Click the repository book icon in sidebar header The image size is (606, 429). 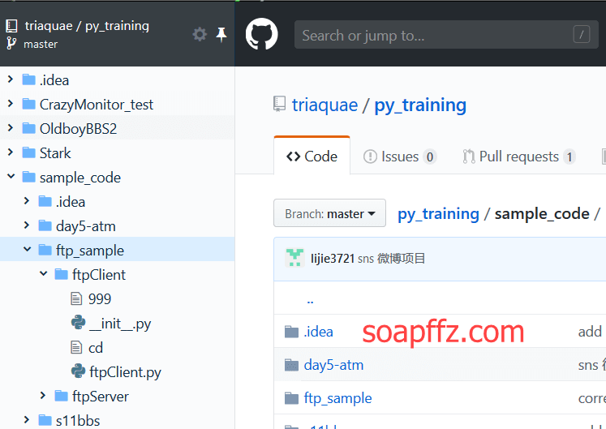point(11,26)
